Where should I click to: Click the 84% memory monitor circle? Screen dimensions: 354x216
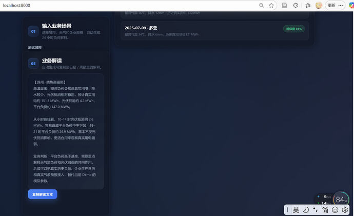click(341, 199)
